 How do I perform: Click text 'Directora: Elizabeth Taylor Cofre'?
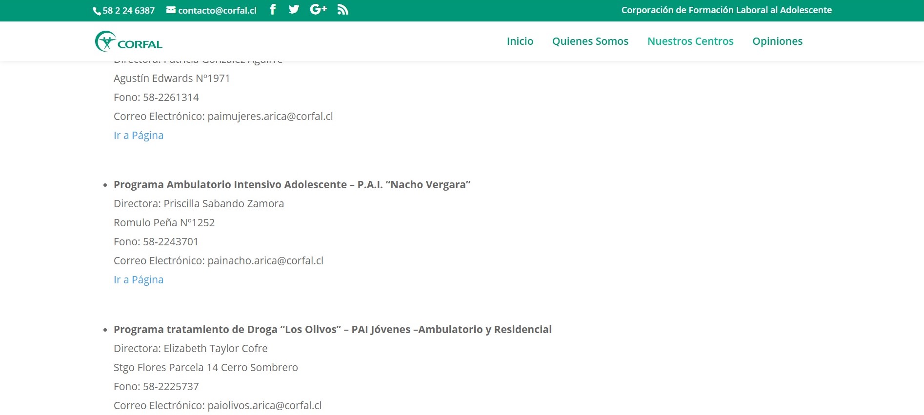(190, 349)
